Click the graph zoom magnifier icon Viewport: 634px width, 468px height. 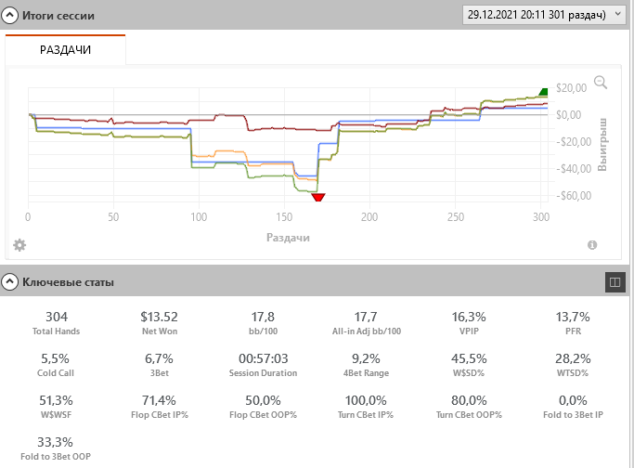[x=600, y=83]
